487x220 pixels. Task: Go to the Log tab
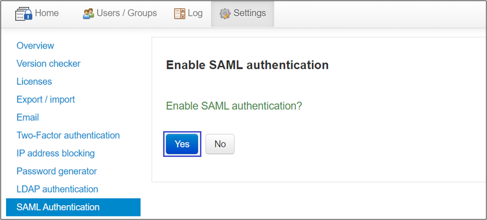195,13
